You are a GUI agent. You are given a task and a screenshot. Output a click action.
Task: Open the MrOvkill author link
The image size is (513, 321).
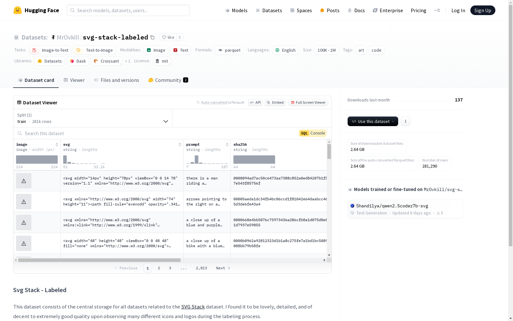click(68, 38)
